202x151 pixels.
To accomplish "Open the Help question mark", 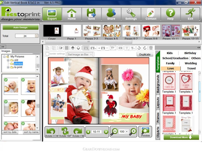I will 170,14.
